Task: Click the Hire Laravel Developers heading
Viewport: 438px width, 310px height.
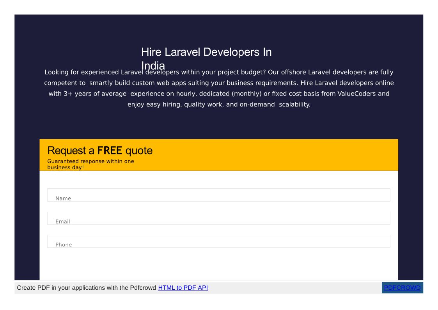Action: (x=206, y=52)
